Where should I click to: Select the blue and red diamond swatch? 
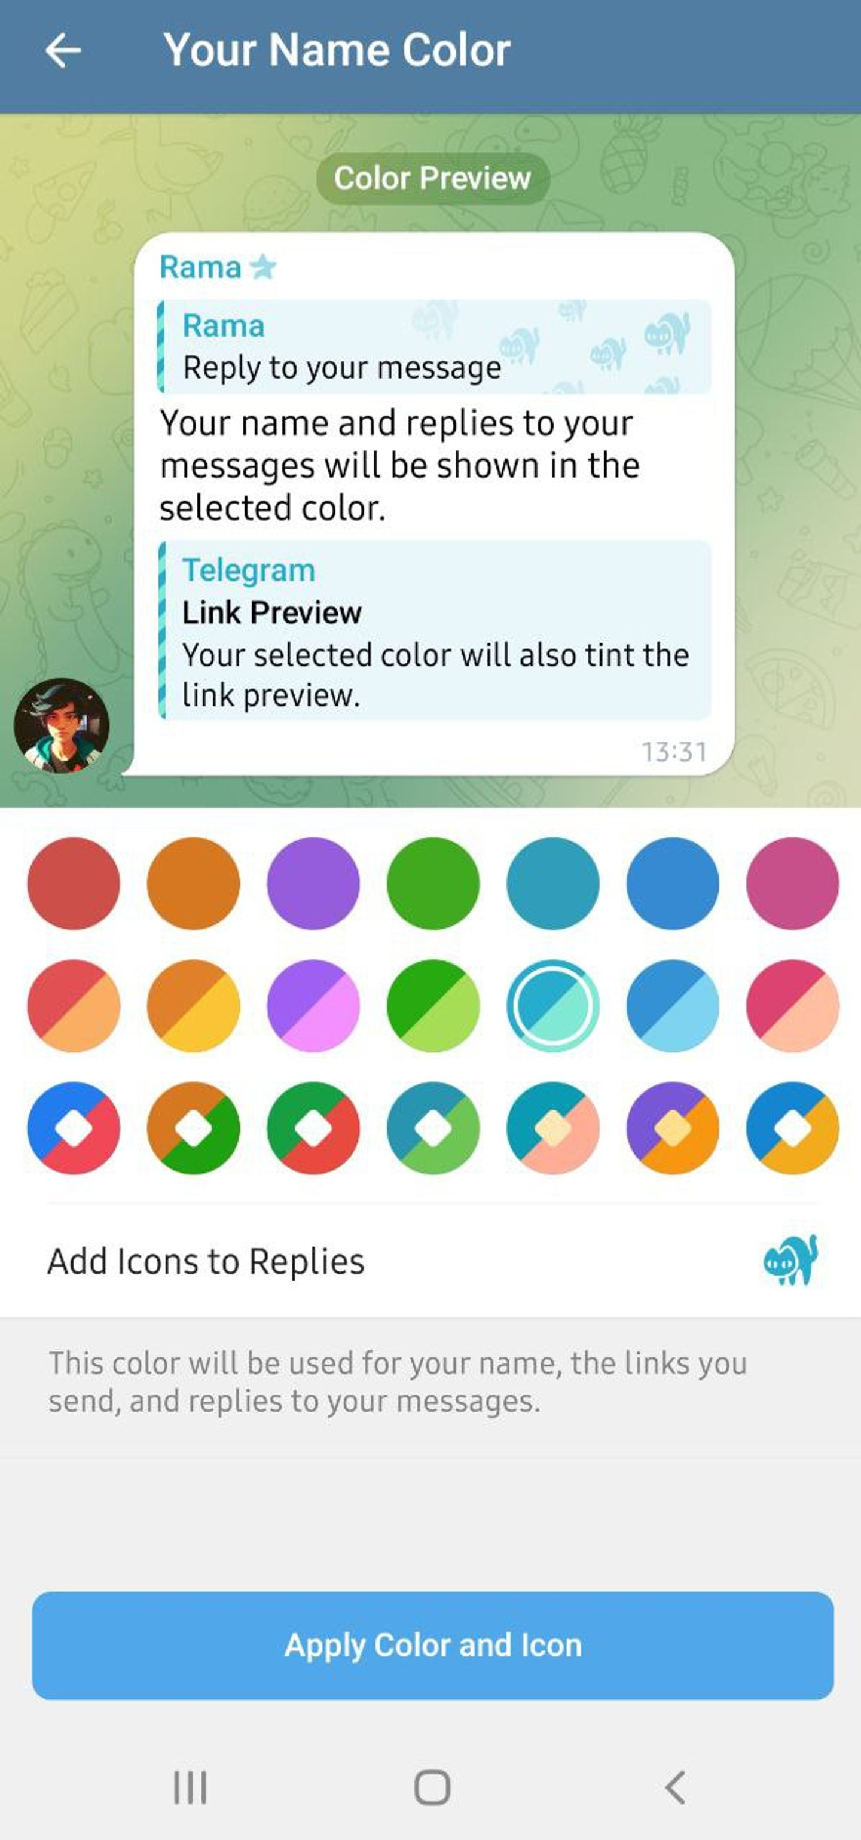[x=74, y=1128]
